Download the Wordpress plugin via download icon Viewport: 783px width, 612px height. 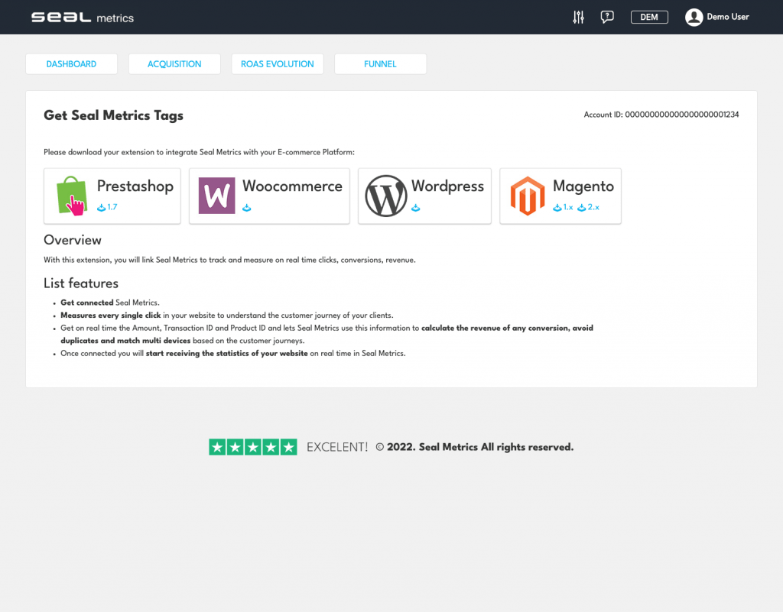(416, 208)
